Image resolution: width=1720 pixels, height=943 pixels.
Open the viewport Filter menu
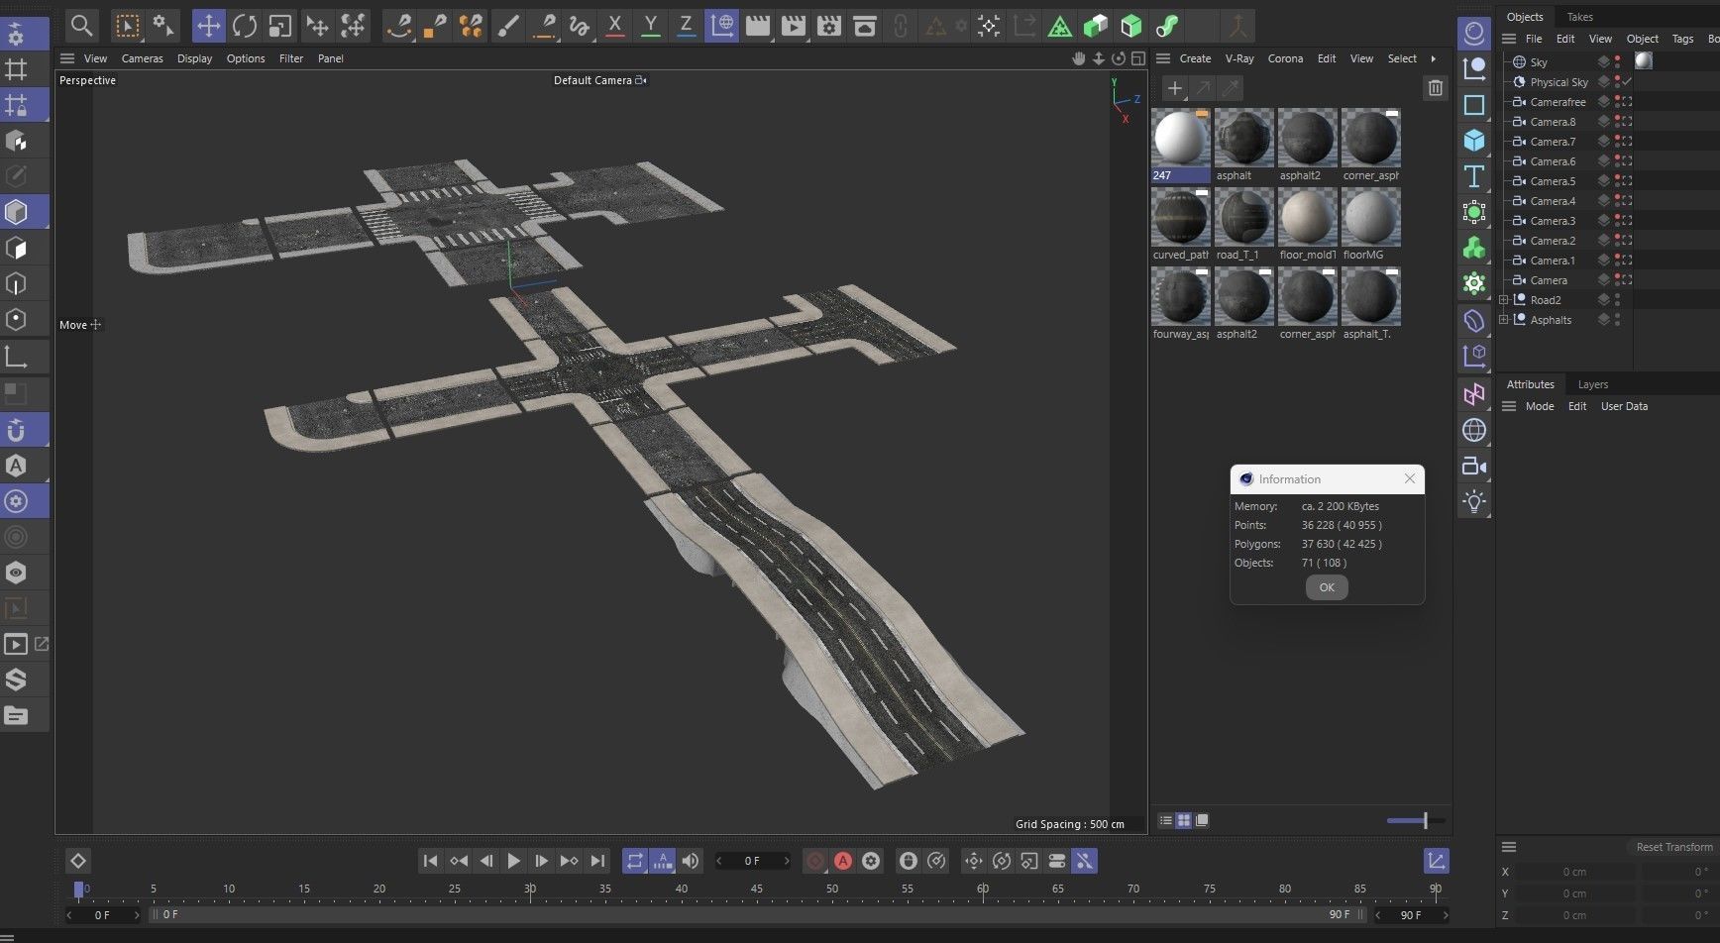tap(291, 58)
